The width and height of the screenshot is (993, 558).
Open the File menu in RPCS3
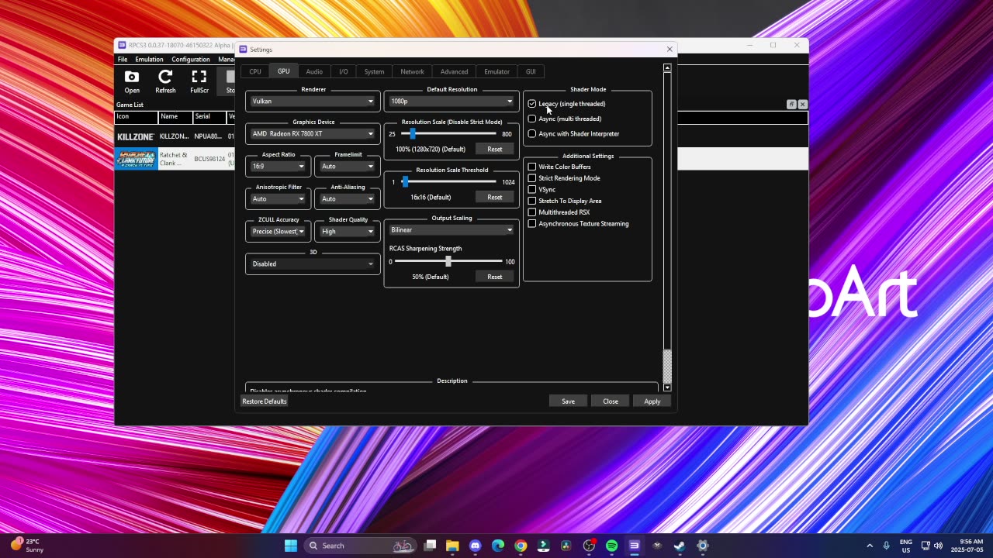[123, 60]
